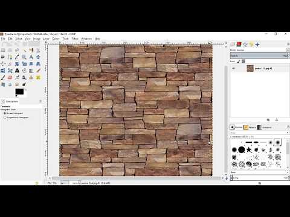This screenshot has height=217, width=290.
Task: Select the Blend gradient tool
Action: 31,71
